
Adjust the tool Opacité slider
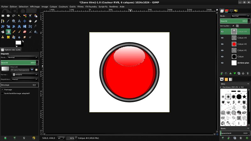(x=19, y=63)
